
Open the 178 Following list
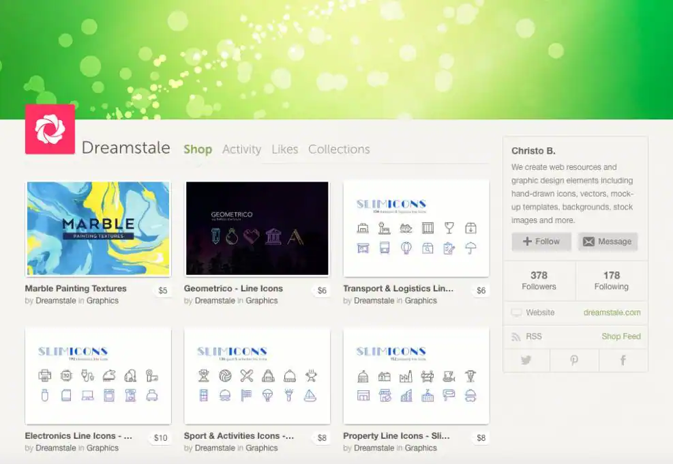click(x=611, y=280)
